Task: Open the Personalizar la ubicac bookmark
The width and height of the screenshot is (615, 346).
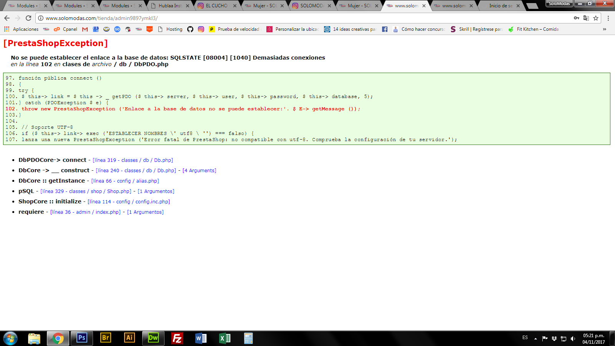Action: [293, 29]
